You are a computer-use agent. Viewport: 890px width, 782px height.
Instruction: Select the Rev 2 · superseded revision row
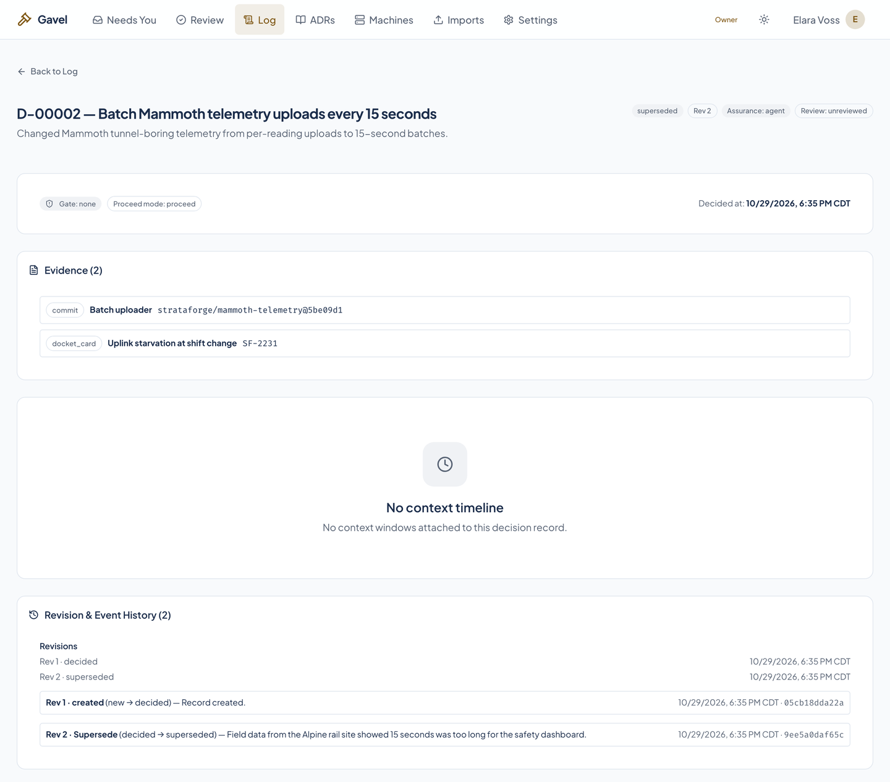pyautogui.click(x=445, y=677)
